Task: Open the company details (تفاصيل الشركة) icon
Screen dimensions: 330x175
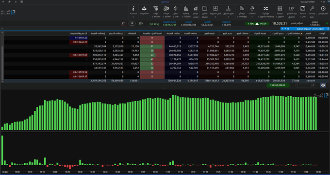Action: (205, 9)
